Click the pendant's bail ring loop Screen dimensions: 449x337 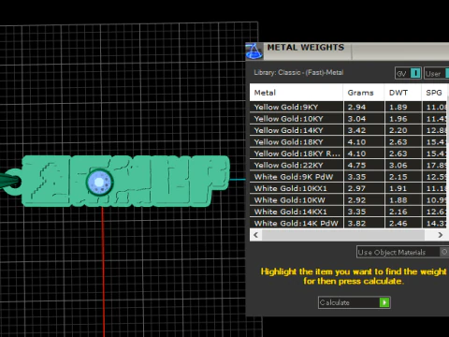(x=13, y=182)
